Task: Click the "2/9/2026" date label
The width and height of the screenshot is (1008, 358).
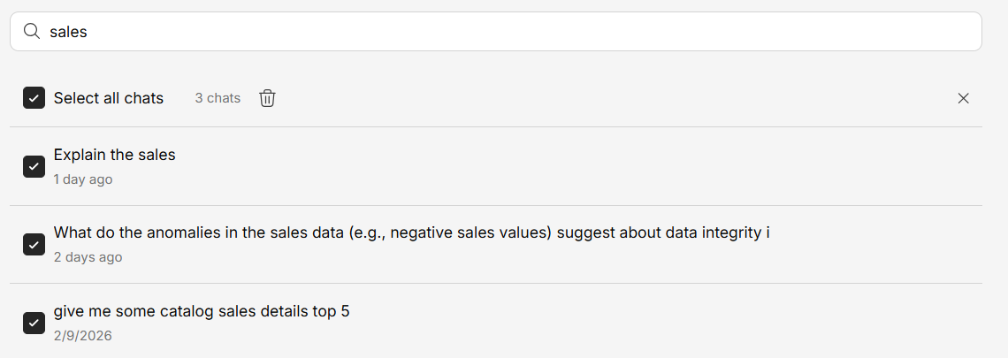Action: coord(83,336)
